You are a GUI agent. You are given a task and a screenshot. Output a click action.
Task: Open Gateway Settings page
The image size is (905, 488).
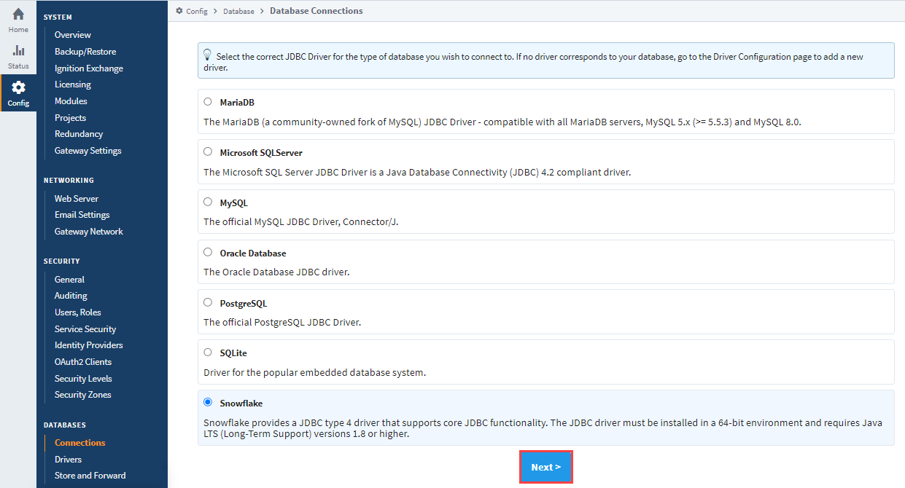pos(88,151)
